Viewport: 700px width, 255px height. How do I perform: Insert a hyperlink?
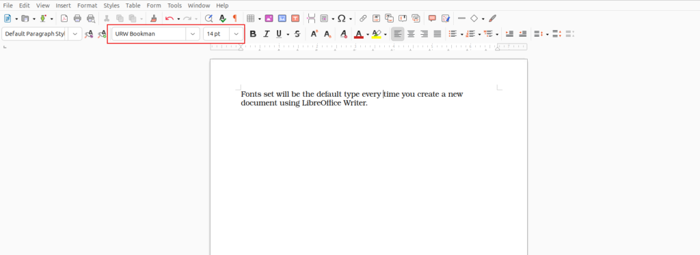(364, 18)
